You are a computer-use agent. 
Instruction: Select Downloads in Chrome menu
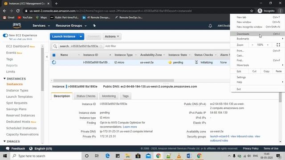tap(257, 34)
